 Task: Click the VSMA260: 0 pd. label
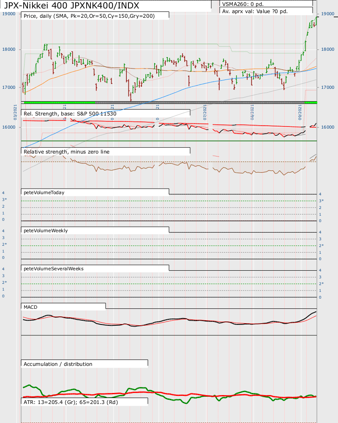[243, 4]
